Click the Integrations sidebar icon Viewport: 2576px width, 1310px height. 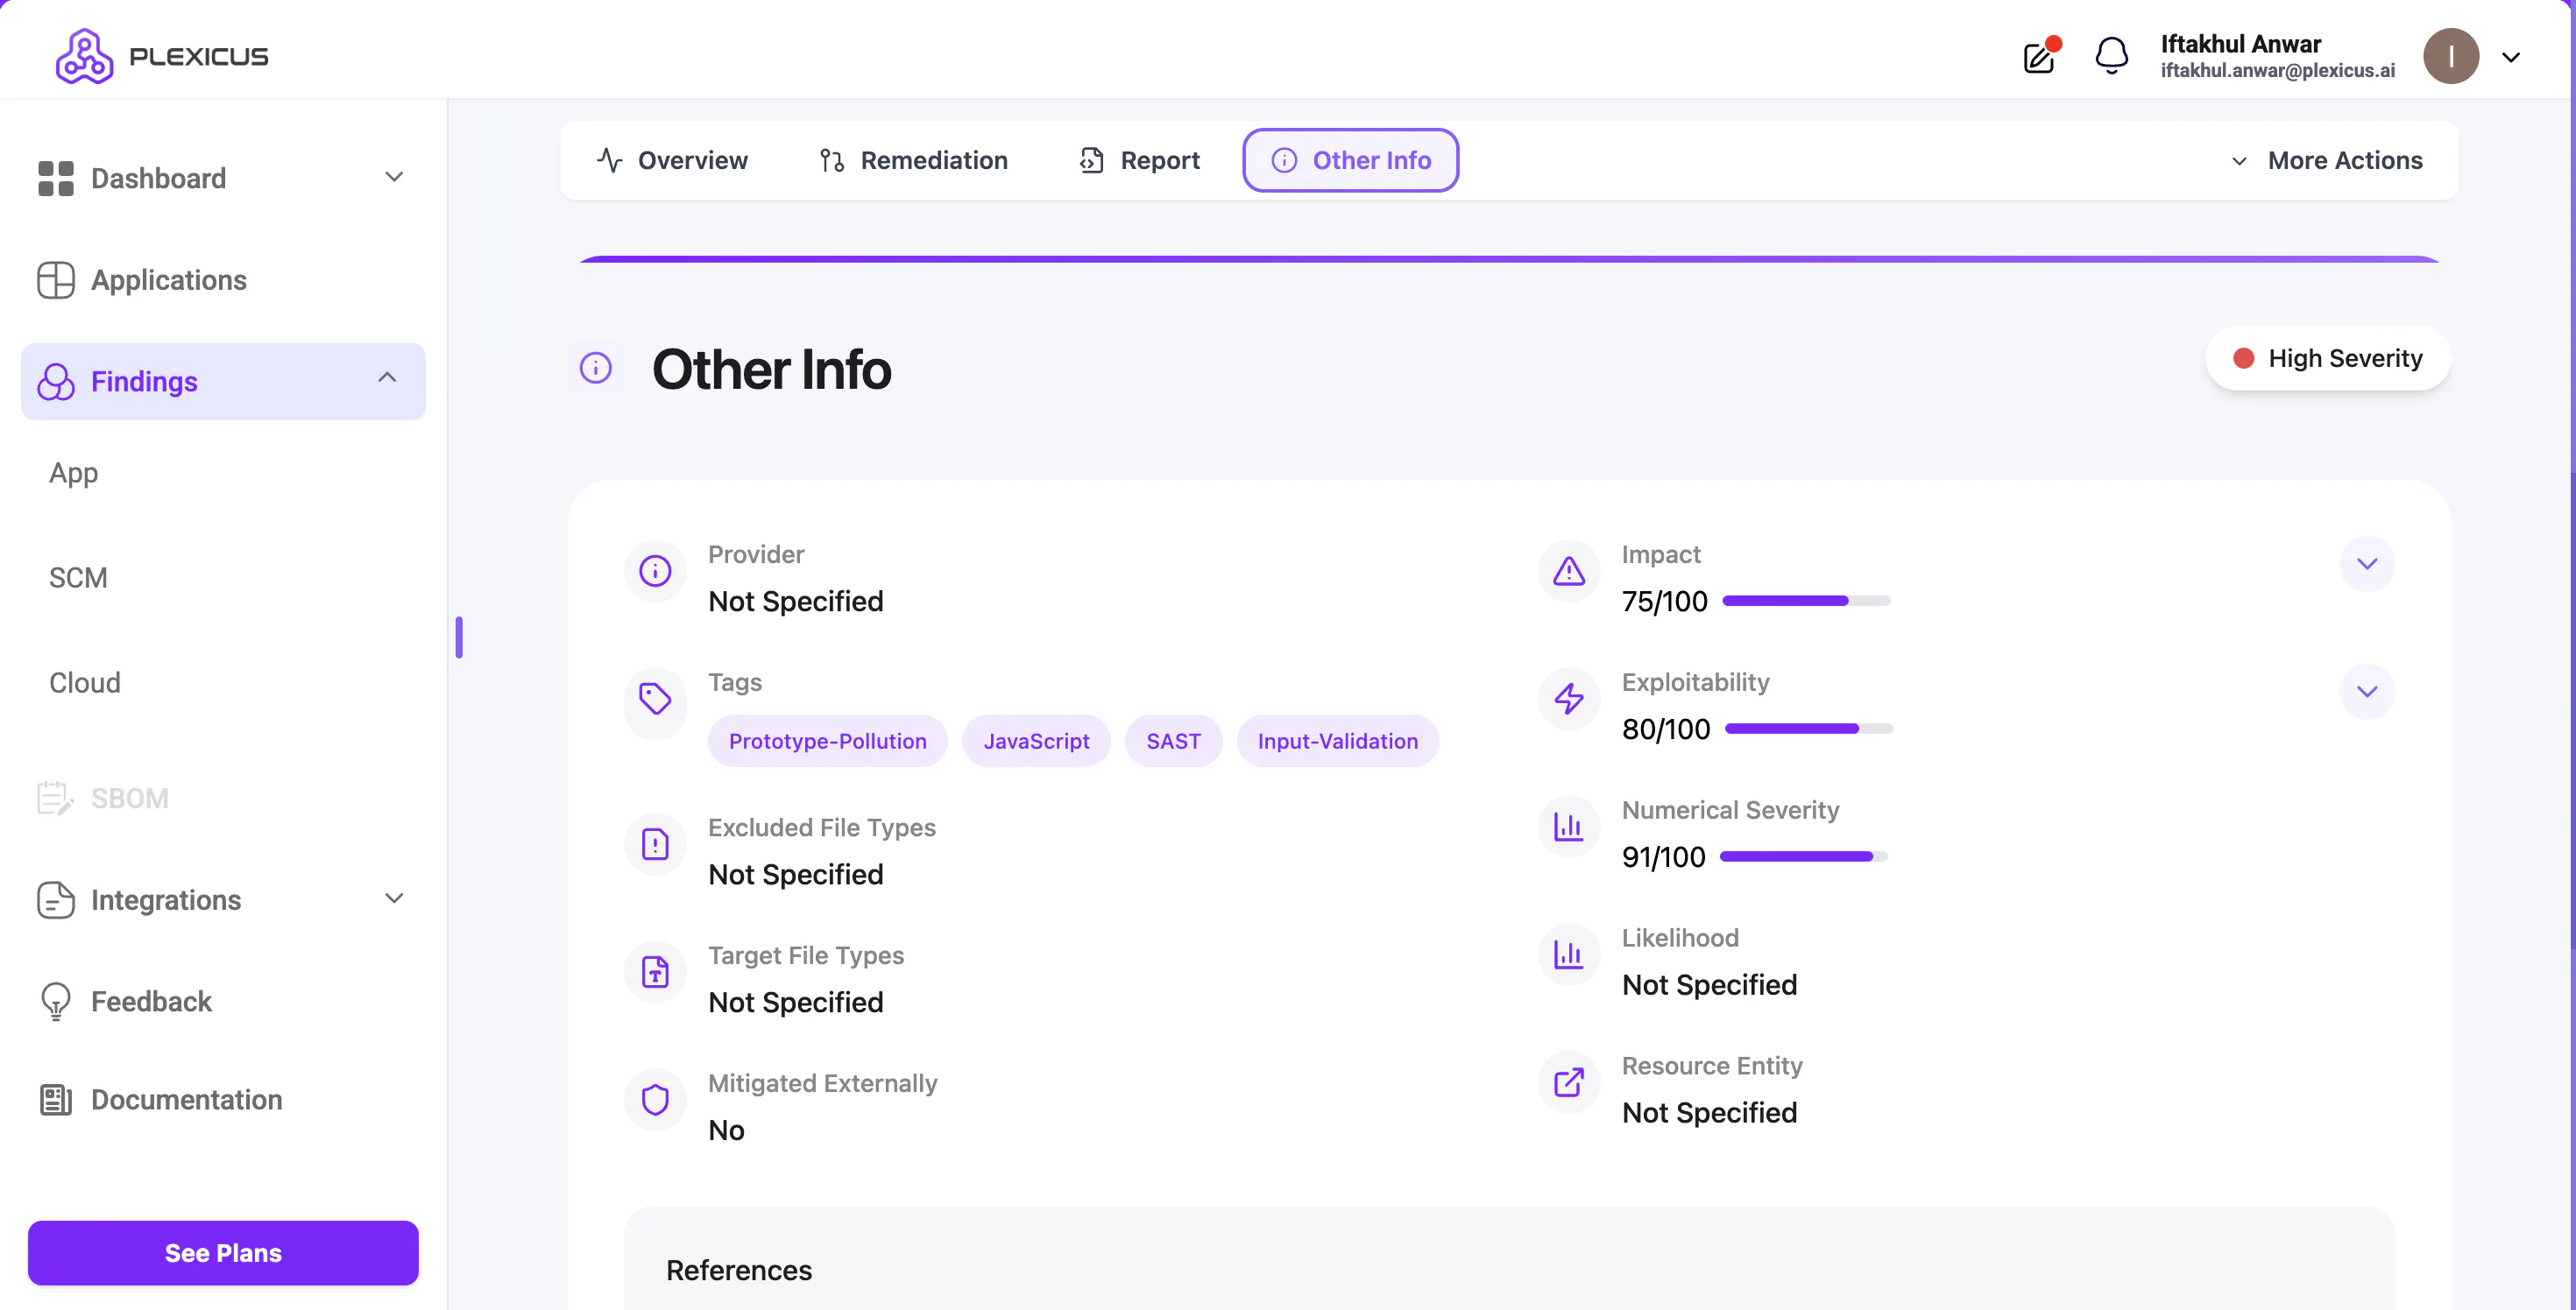[56, 899]
